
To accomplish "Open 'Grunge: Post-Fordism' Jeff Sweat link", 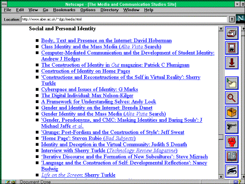I will pyautogui.click(x=113, y=132).
